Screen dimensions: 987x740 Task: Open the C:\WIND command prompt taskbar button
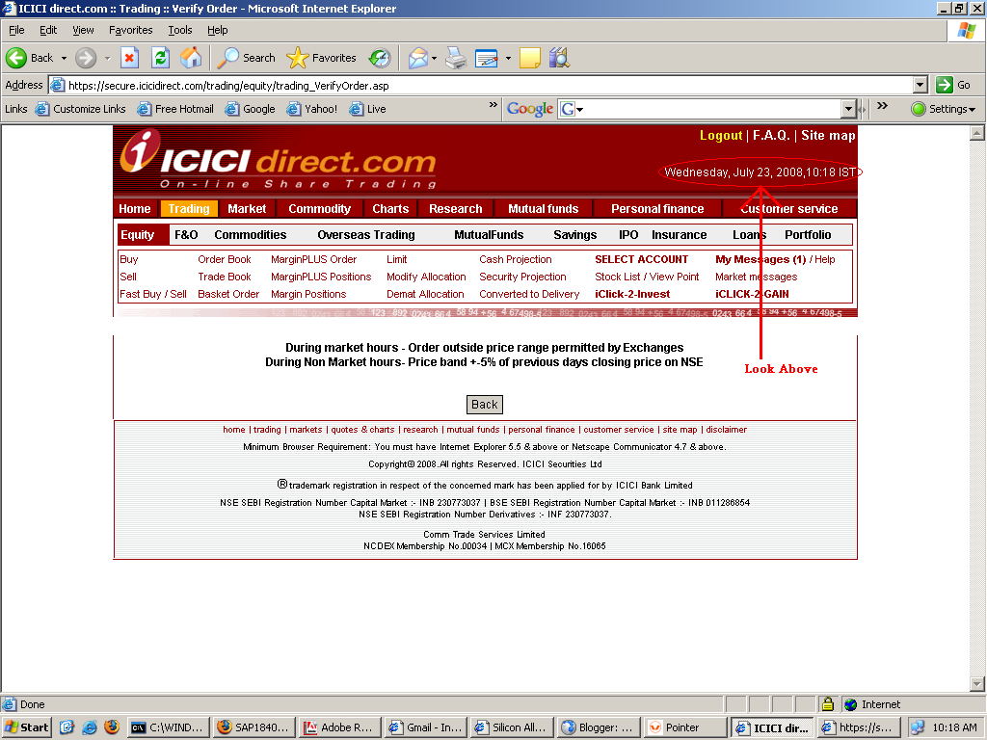click(x=168, y=727)
